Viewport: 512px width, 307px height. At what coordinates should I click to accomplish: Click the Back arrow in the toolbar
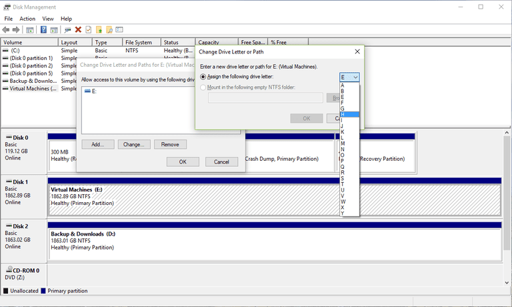[x=6, y=30]
